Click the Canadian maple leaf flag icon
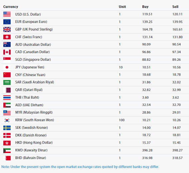This screenshot has width=189, height=173. (7, 52)
